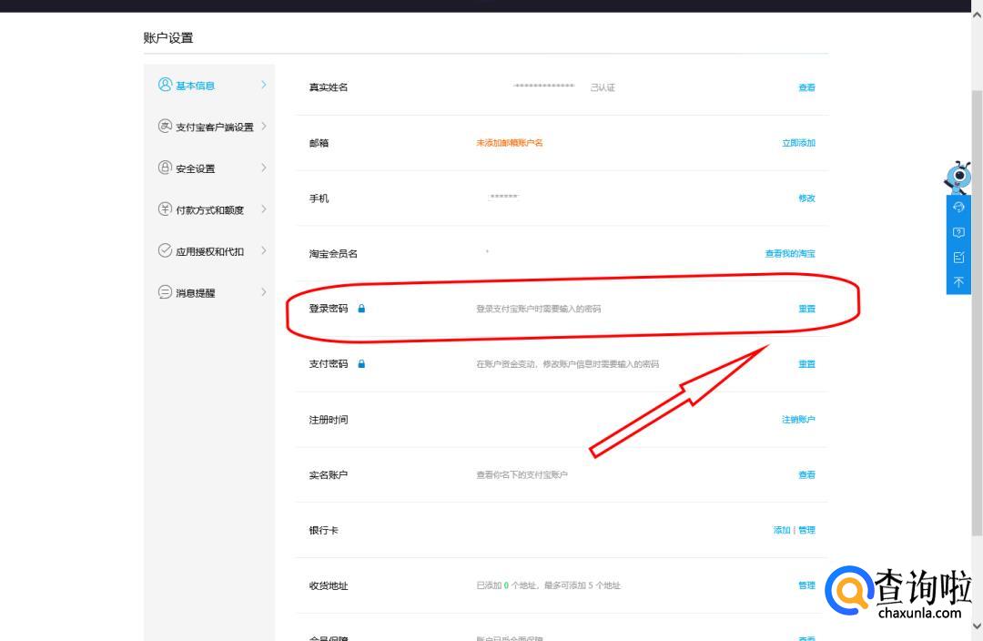Expand the 应用授权和代扣 chevron arrow
Viewport: 983px width, 641px height.
pyautogui.click(x=263, y=250)
